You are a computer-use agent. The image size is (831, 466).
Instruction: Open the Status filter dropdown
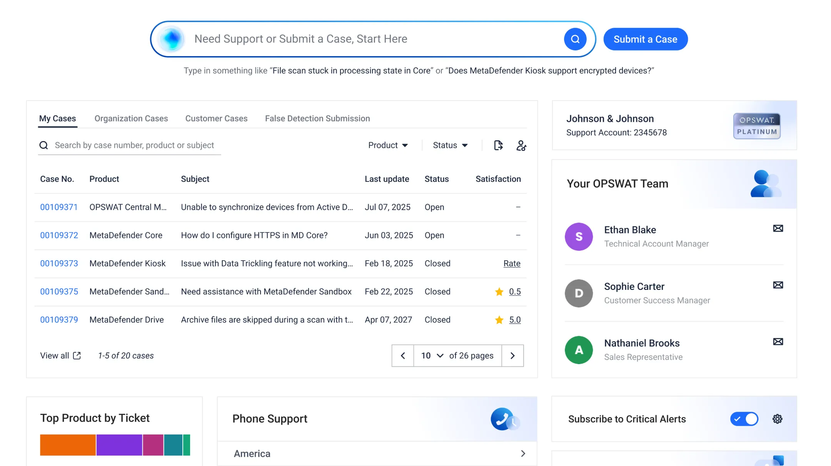click(x=450, y=145)
